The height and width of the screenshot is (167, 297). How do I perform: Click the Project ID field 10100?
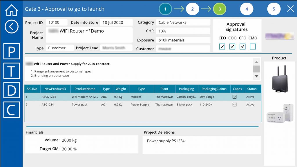[x=57, y=22]
